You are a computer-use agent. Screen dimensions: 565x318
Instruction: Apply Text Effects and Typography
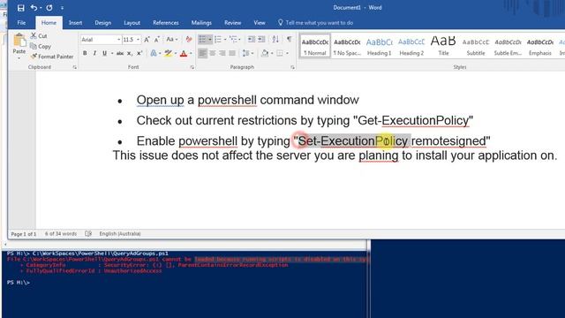(x=154, y=53)
